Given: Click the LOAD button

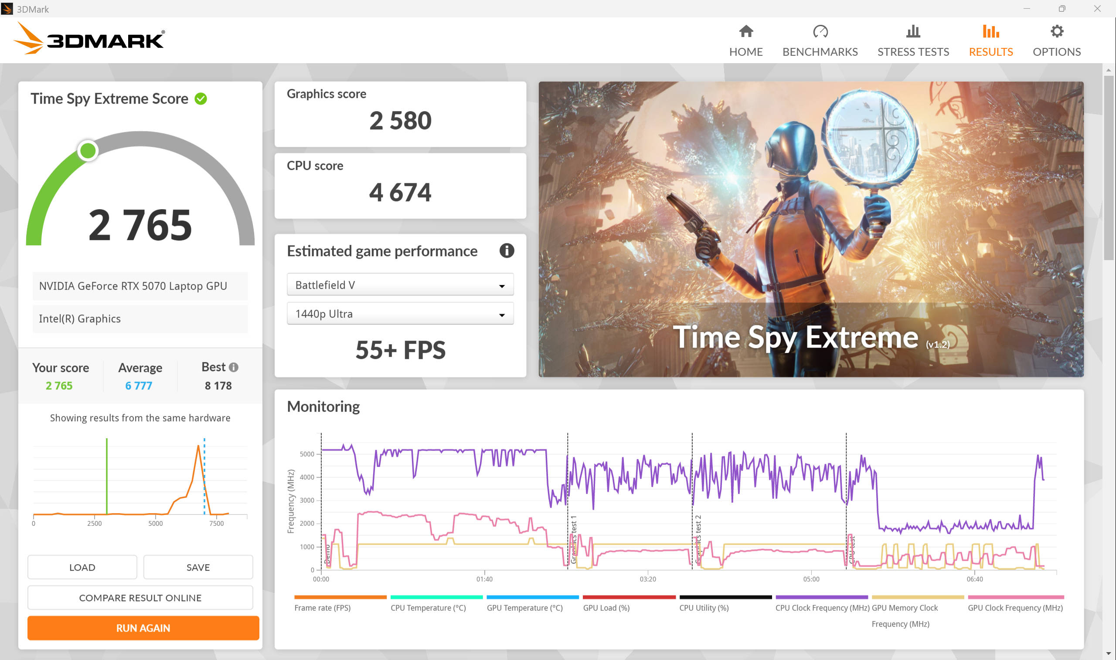Looking at the screenshot, I should pyautogui.click(x=82, y=567).
